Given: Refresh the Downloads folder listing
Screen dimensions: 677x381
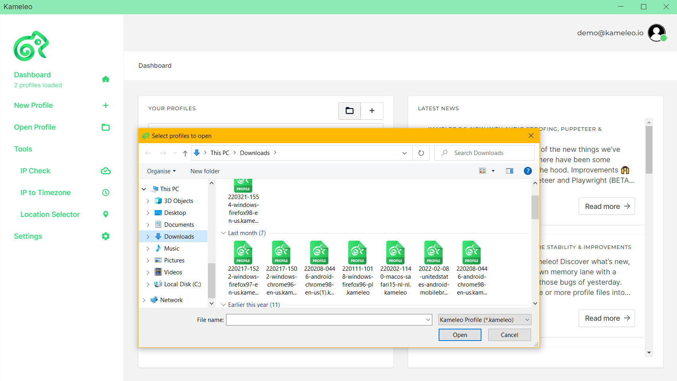Looking at the screenshot, I should tap(421, 153).
